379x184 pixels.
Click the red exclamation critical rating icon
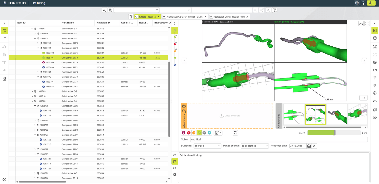(188, 132)
